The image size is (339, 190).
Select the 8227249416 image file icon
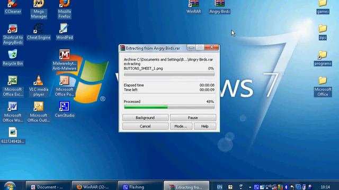[13, 136]
